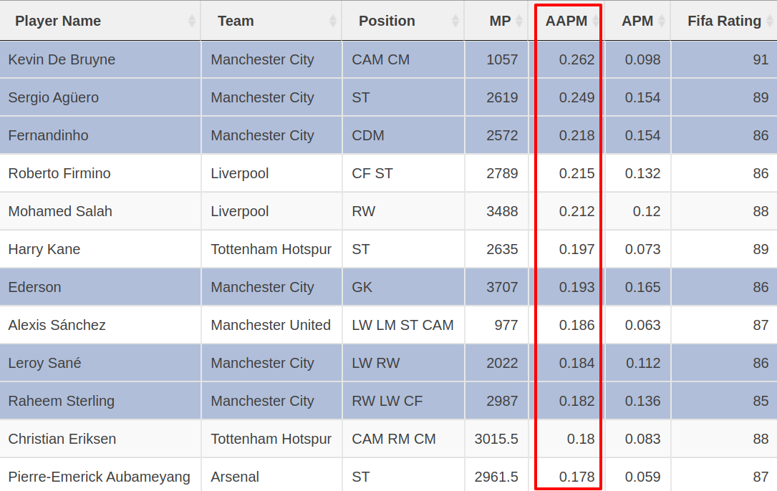Image resolution: width=777 pixels, height=491 pixels.
Task: Click sort arrows icon beside APM
Action: (x=662, y=21)
